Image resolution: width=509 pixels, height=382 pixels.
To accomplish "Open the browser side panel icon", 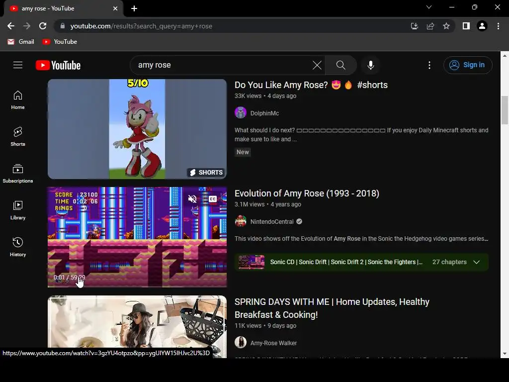I will 466,26.
